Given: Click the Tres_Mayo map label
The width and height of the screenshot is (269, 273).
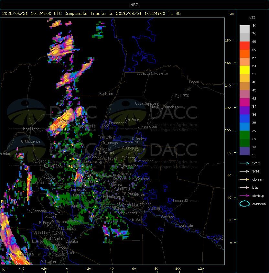Looking at the screenshot, I should 107,137.
